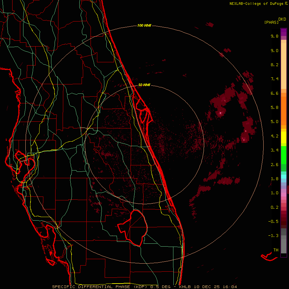Click the 9.8 value on the color scale
The width and height of the screenshot is (289, 289).
click(x=275, y=36)
